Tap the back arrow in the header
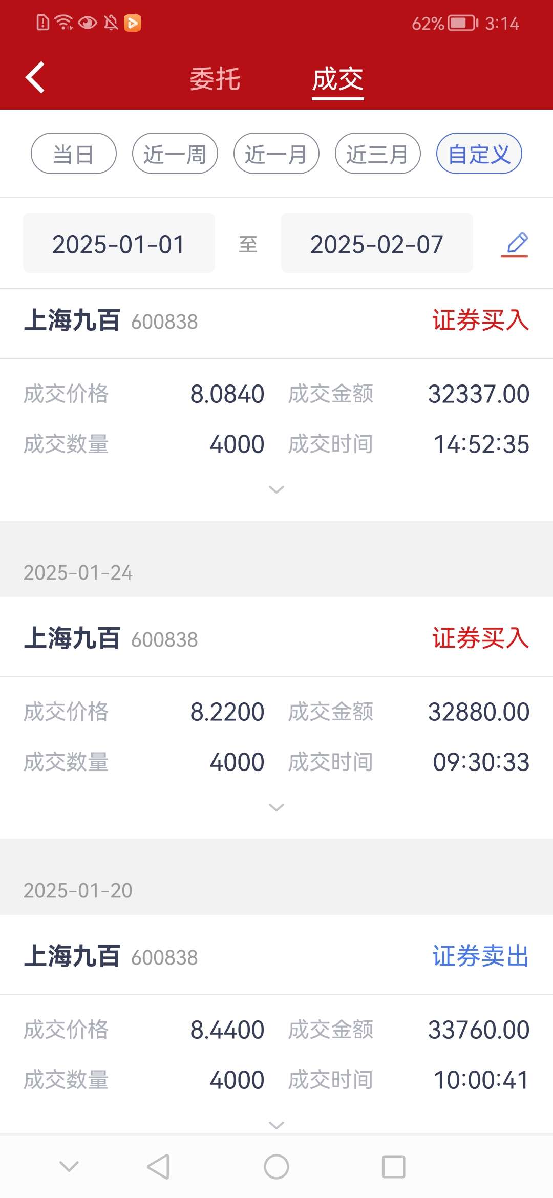This screenshot has height=1198, width=553. click(35, 78)
